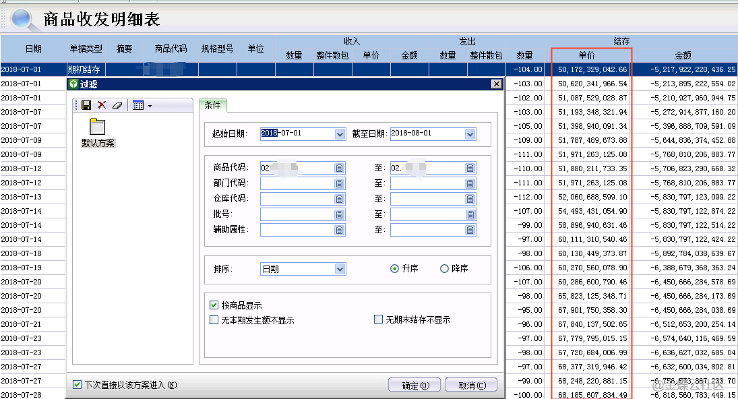Screen dimensions: 738x399
Task: Select date cell 2018-07-18
Action: pos(32,253)
